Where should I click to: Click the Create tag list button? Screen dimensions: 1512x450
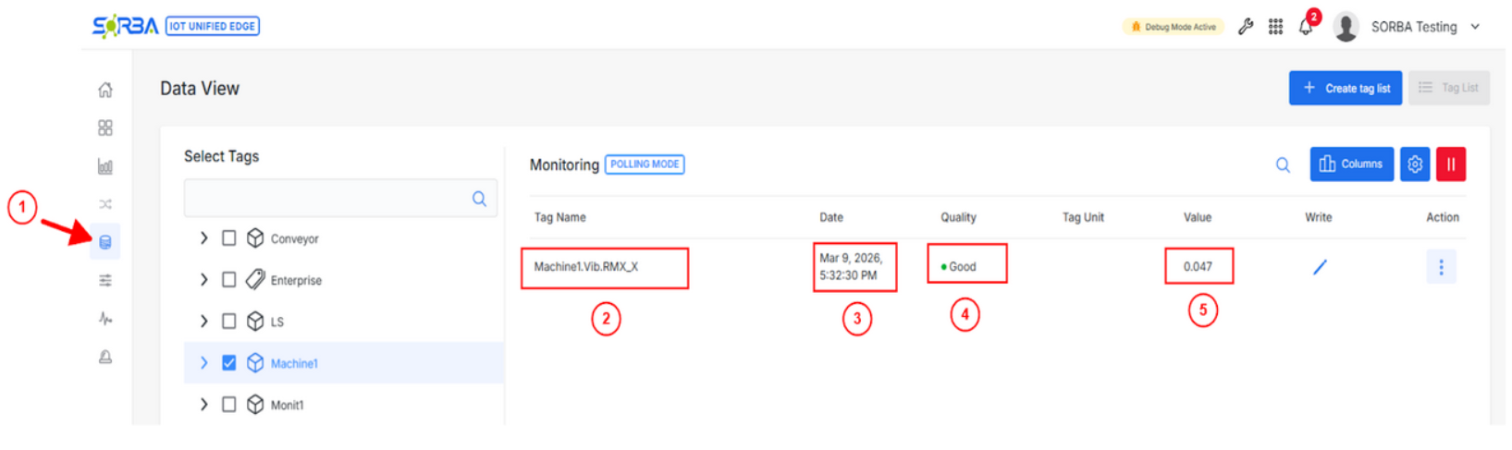pos(1345,89)
